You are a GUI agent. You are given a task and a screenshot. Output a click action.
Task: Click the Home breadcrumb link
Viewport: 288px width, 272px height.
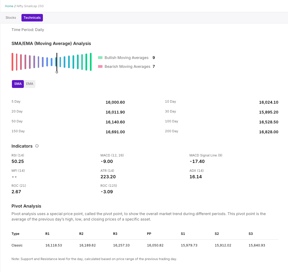[x=9, y=6]
